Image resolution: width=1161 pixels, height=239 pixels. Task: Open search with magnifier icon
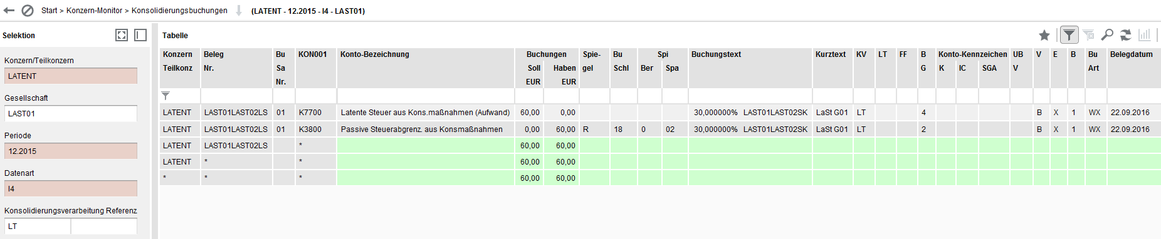coord(1107,35)
